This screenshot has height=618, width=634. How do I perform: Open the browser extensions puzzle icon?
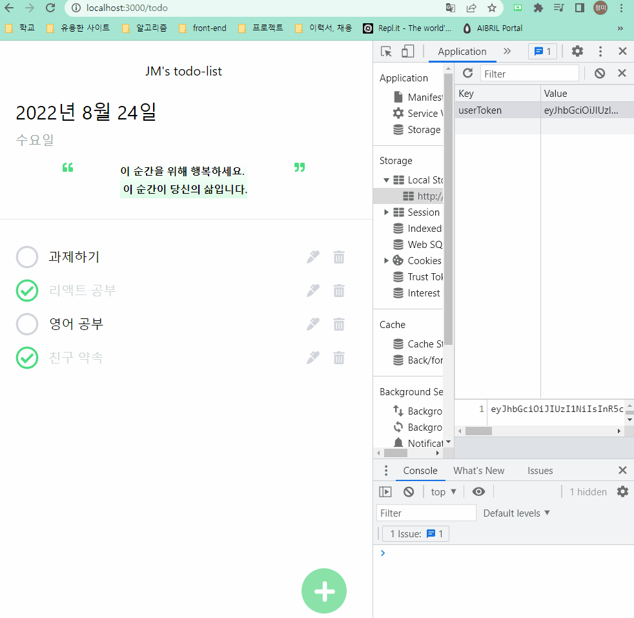coord(538,8)
